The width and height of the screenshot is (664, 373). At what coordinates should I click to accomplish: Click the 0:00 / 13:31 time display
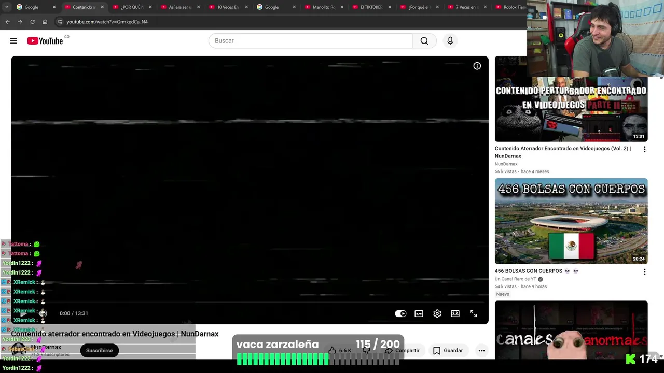coord(74,313)
